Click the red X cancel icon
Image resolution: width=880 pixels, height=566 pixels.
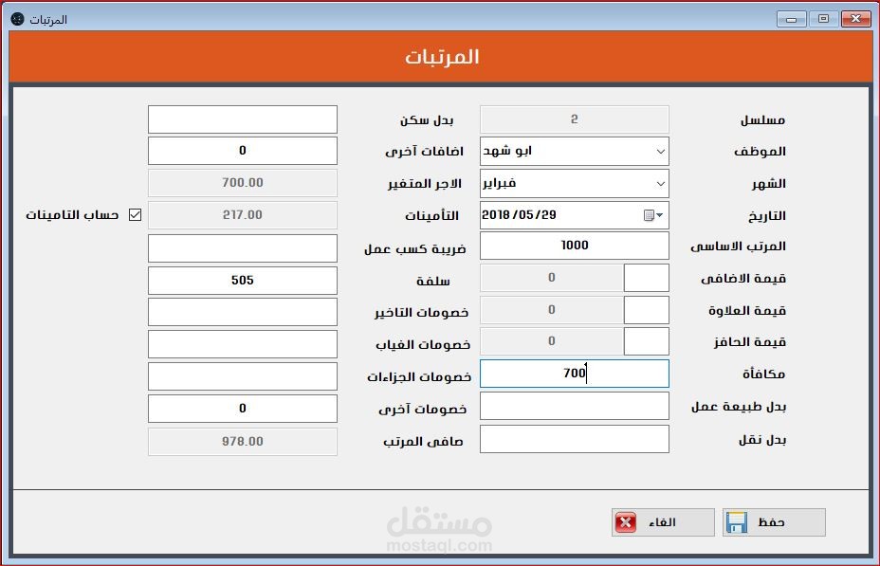point(626,522)
